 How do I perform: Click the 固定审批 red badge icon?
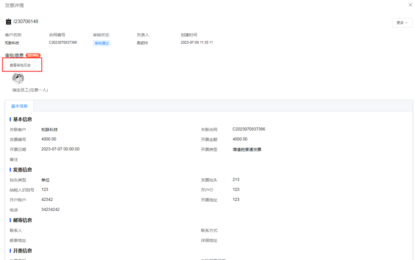33,55
